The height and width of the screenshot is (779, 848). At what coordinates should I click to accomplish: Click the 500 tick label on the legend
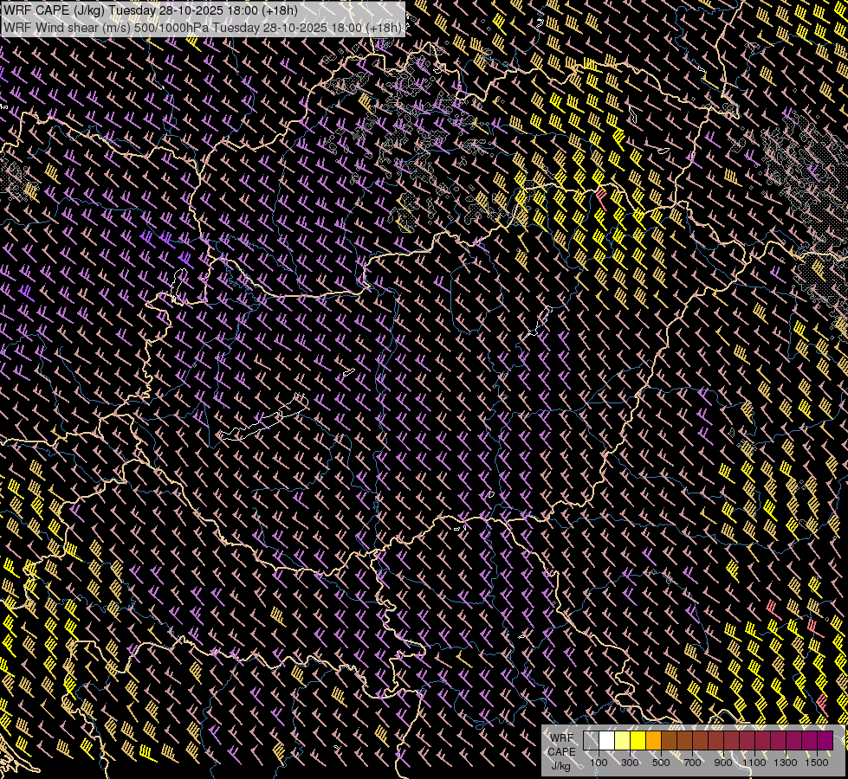pos(661,762)
